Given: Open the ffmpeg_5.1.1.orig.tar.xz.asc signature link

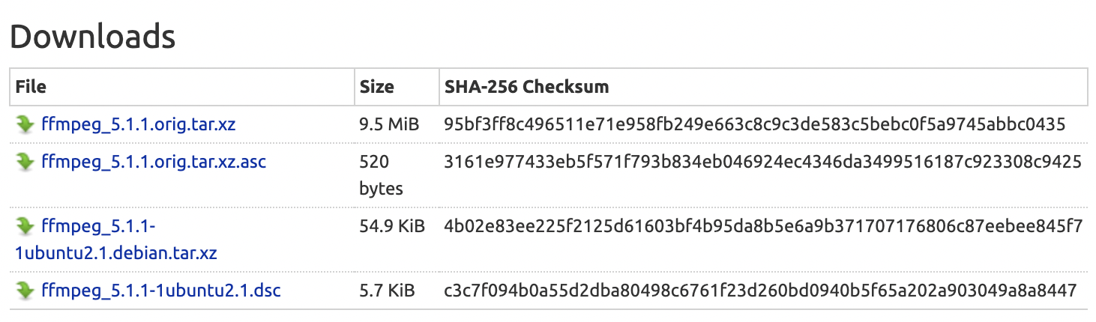Looking at the screenshot, I should (x=154, y=162).
